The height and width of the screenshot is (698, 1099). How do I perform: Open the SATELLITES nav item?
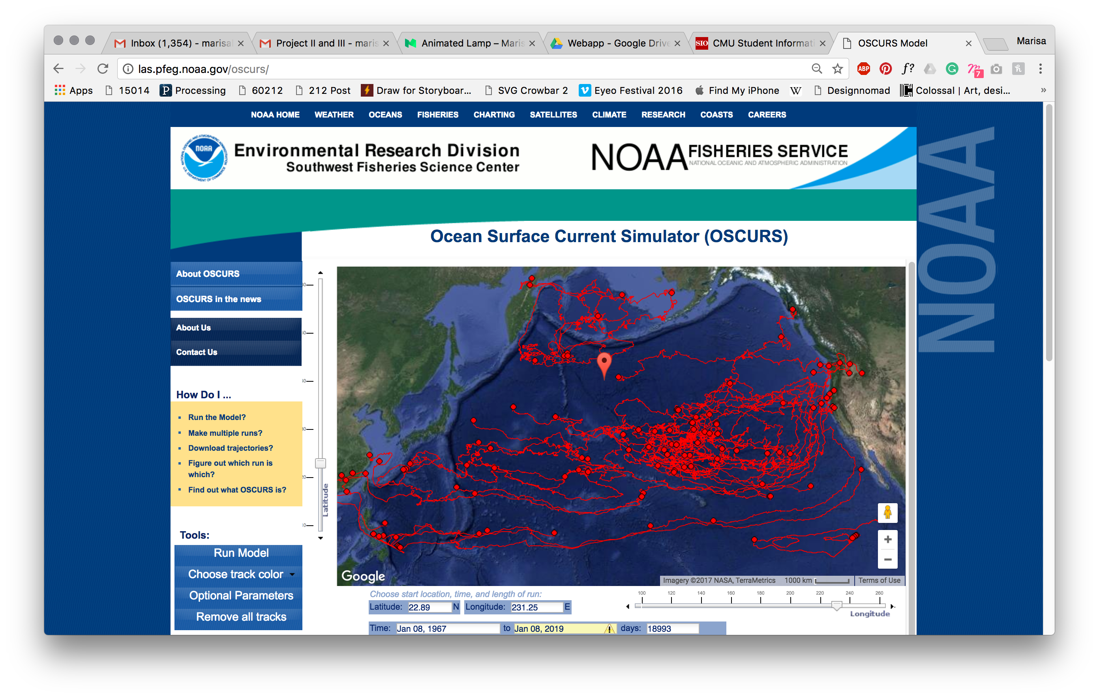[553, 115]
